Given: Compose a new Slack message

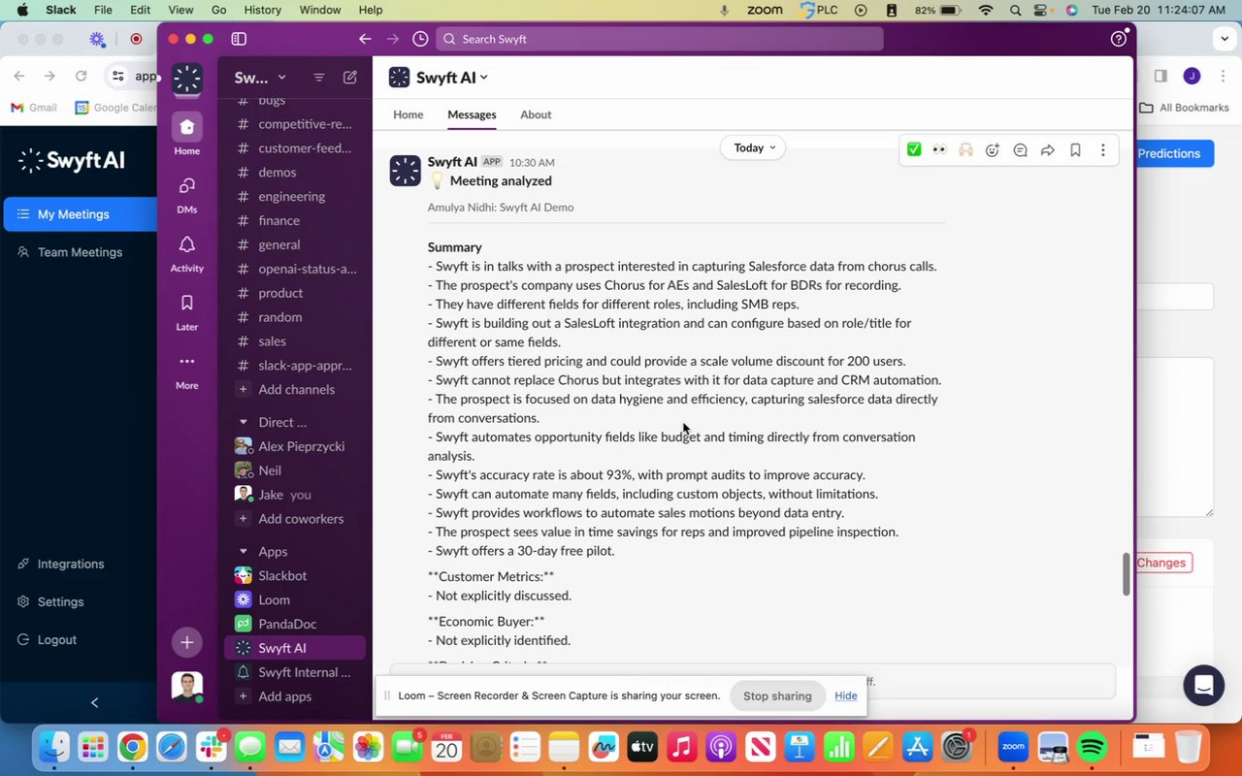Looking at the screenshot, I should click(350, 78).
